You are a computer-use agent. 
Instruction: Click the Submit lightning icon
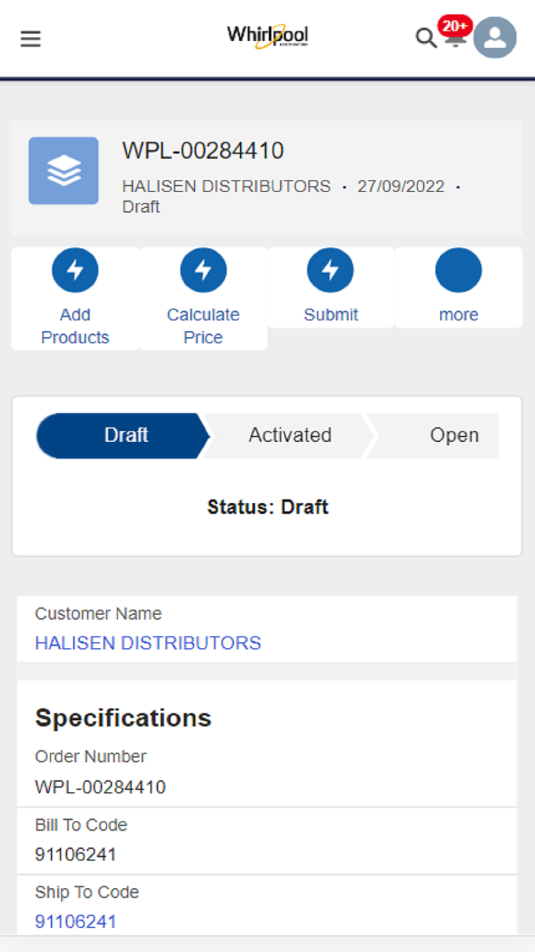pyautogui.click(x=330, y=270)
